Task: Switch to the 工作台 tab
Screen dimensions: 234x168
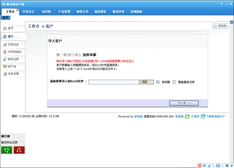Action: [10, 12]
